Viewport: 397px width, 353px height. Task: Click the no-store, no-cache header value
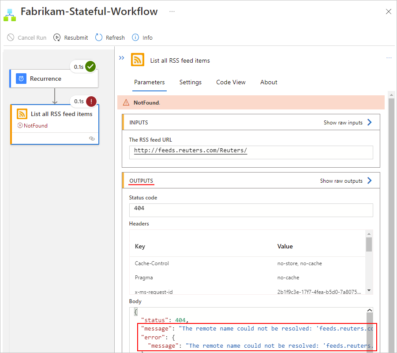click(x=300, y=263)
